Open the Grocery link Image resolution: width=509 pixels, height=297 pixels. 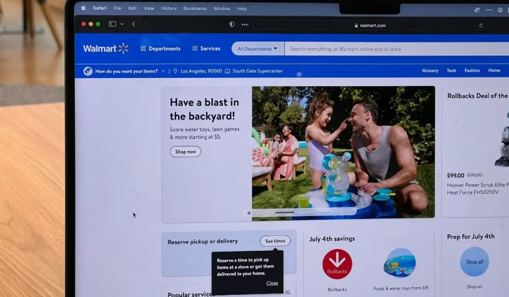pyautogui.click(x=430, y=70)
